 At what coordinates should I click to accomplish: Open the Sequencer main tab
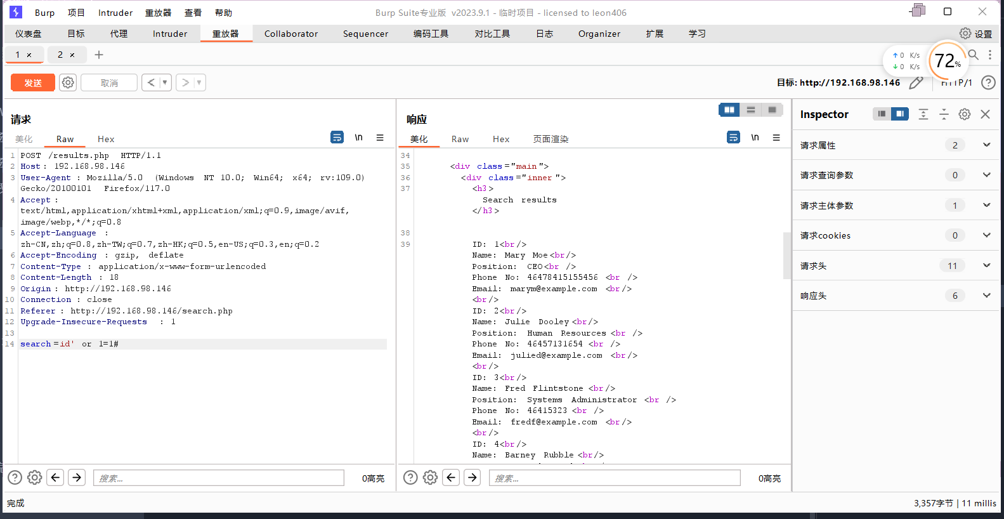[365, 34]
